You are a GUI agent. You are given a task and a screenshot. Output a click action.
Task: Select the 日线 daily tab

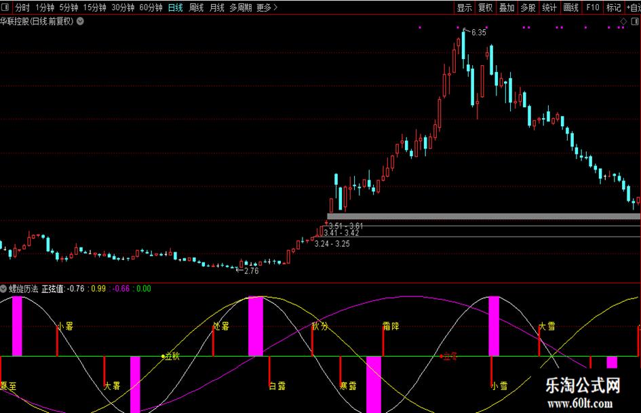[x=176, y=7]
